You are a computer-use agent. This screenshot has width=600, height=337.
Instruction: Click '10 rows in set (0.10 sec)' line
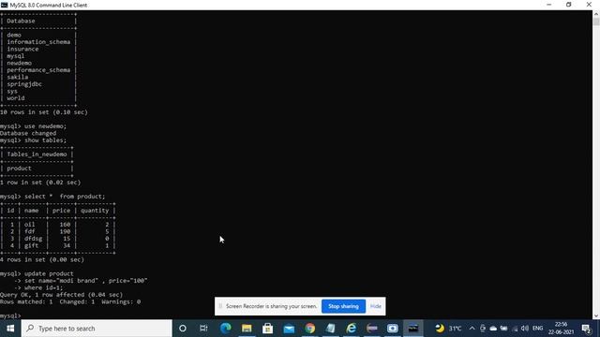pos(44,112)
